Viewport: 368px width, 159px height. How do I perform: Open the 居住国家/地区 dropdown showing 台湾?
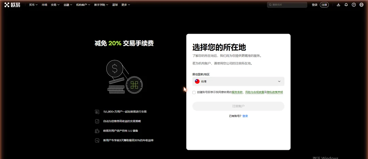coord(238,81)
